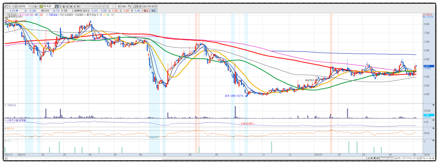Screen dimensions: 439x164
Task: Choose the 1 interval preset button
Action: pos(82,6)
